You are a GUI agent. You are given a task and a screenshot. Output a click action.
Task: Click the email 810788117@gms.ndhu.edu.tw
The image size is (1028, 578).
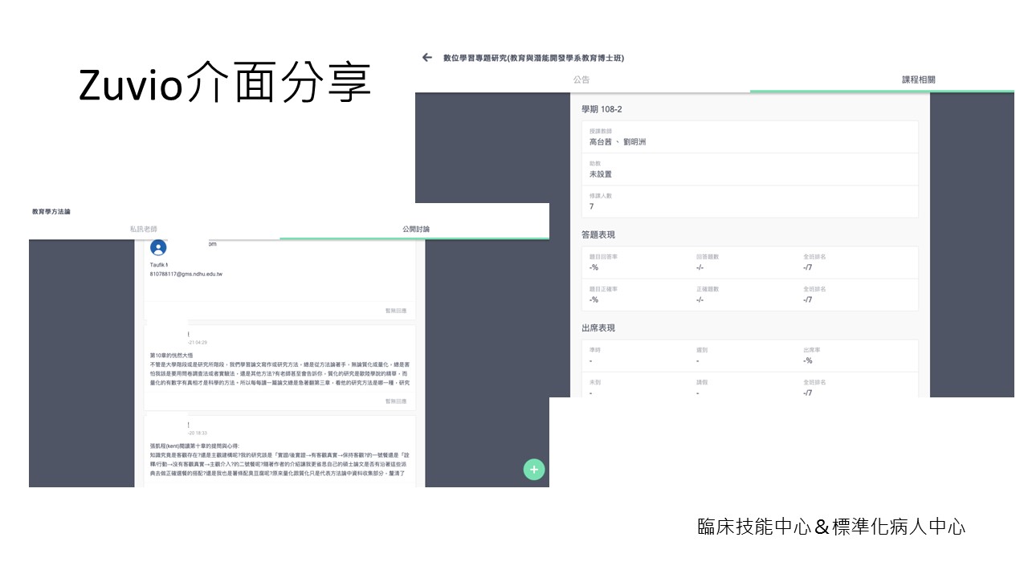[x=186, y=274]
